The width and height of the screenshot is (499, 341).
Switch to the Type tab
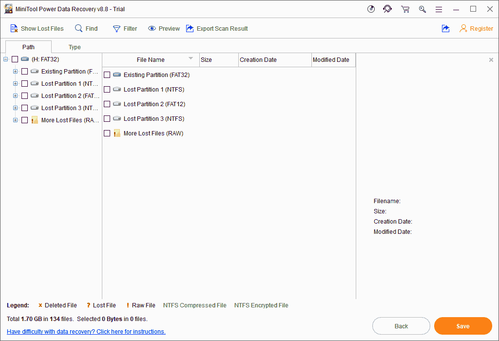[75, 47]
